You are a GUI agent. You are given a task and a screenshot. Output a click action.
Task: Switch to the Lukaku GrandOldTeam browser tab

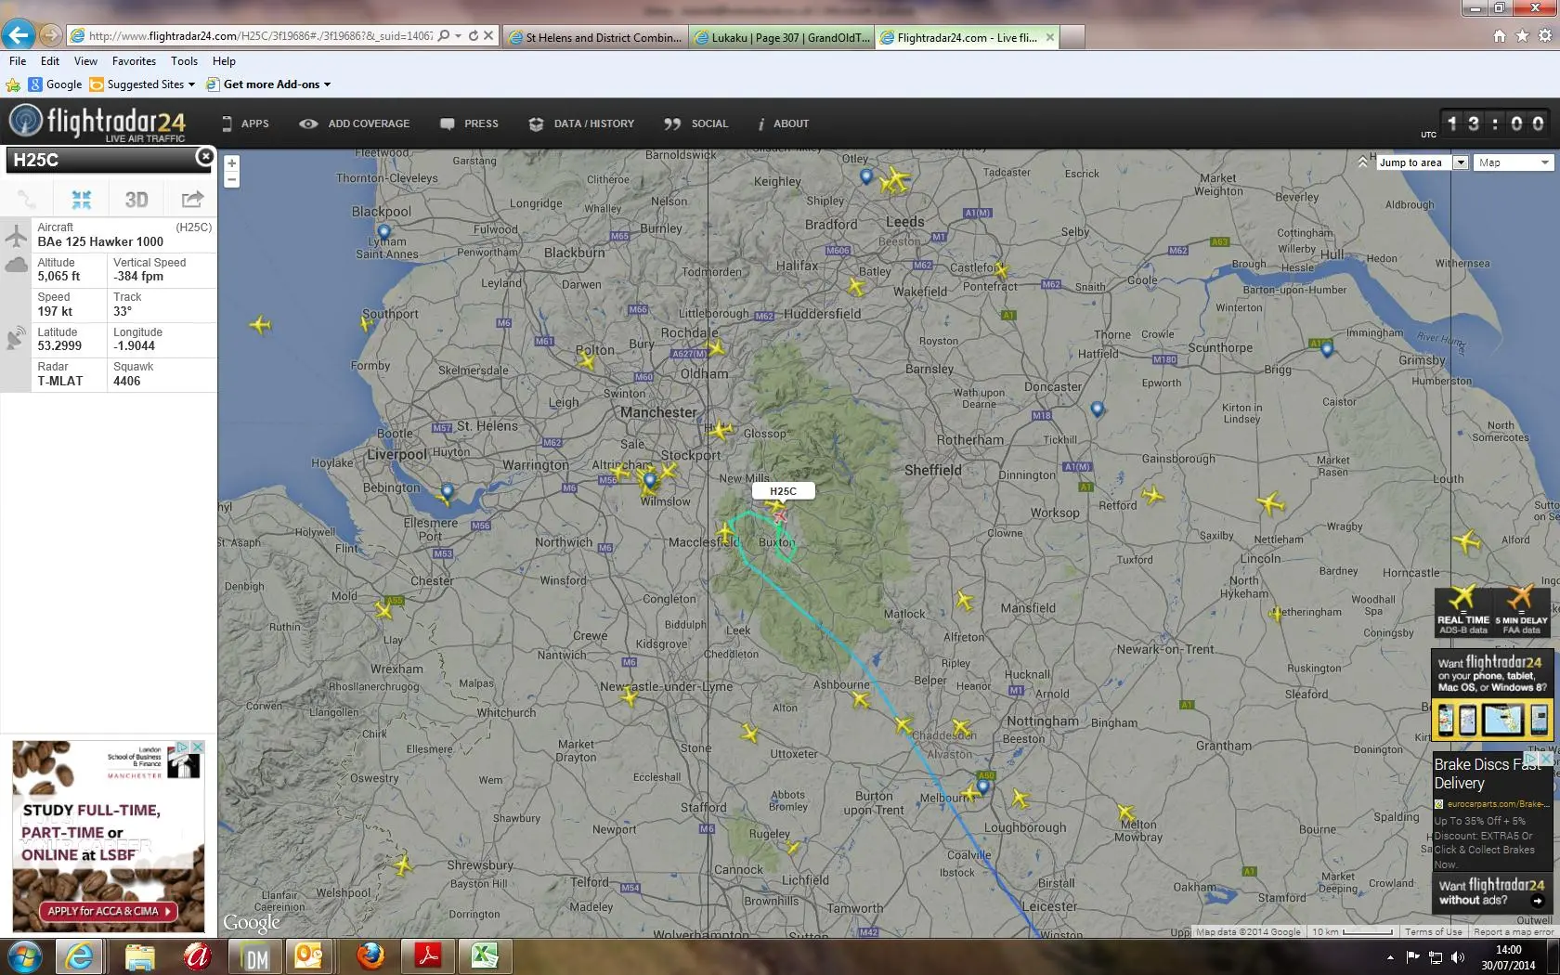click(x=783, y=38)
